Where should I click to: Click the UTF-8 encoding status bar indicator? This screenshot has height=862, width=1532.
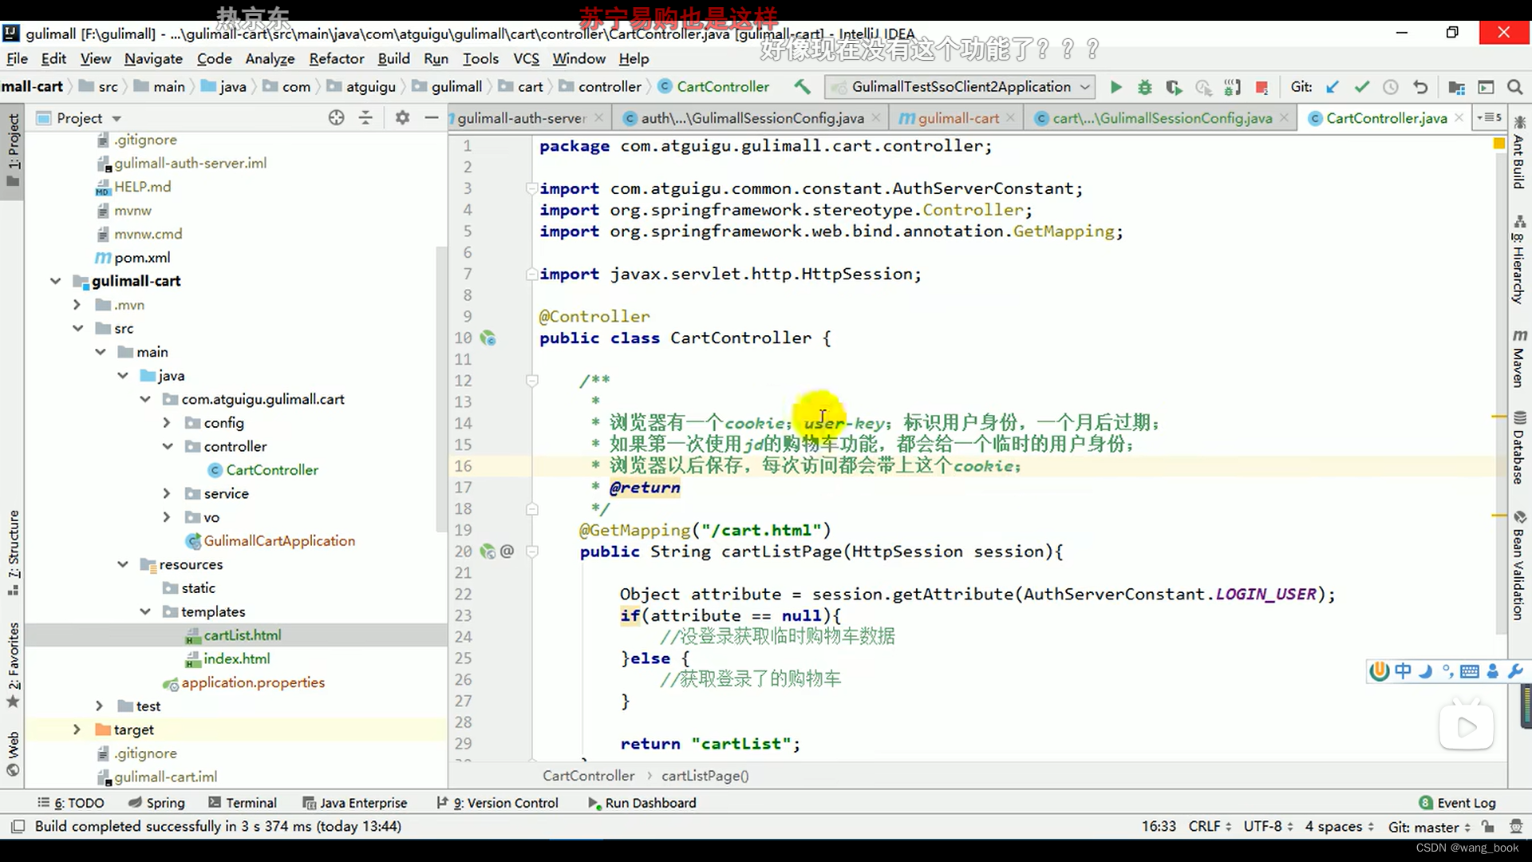[1262, 826]
